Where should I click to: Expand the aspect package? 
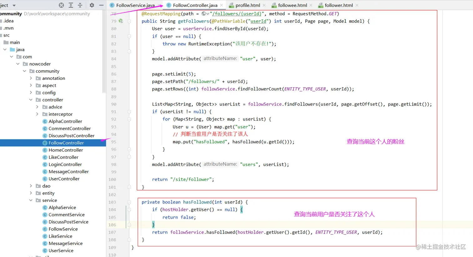(31, 85)
